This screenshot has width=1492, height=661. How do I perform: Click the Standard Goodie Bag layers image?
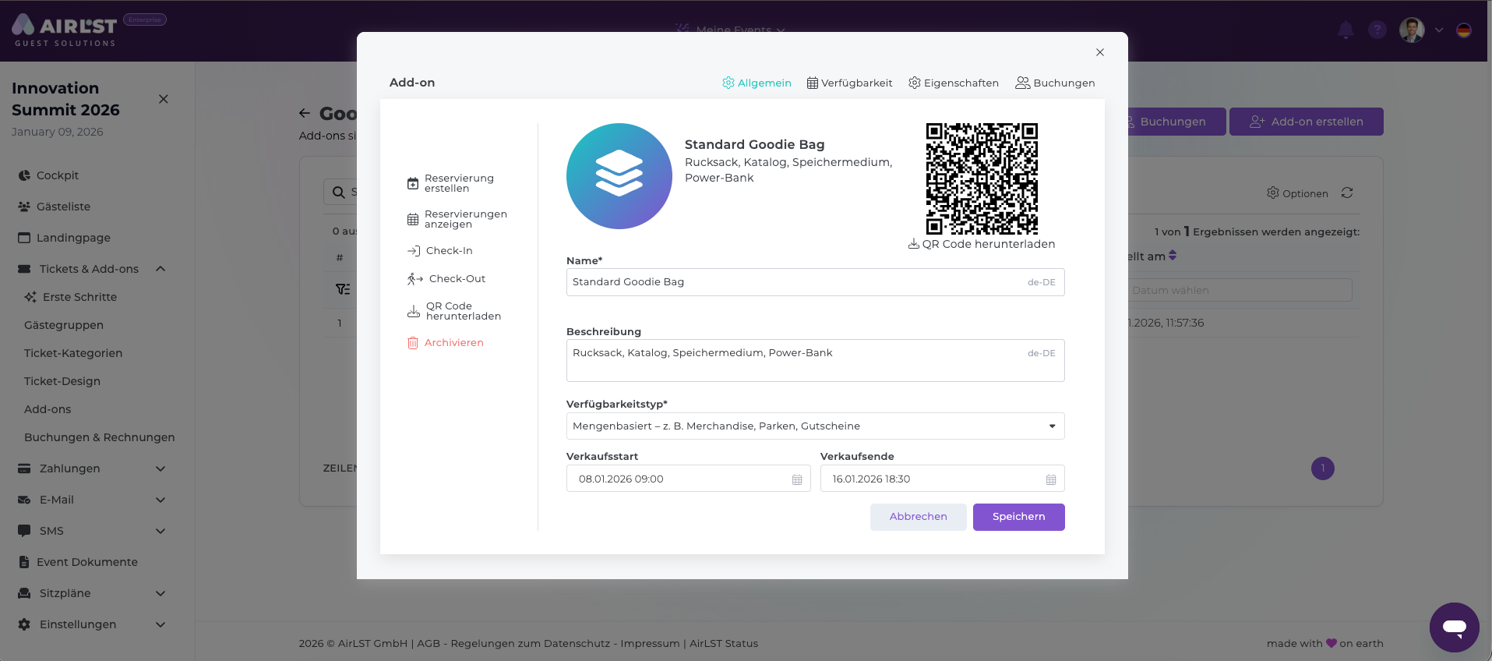point(619,176)
